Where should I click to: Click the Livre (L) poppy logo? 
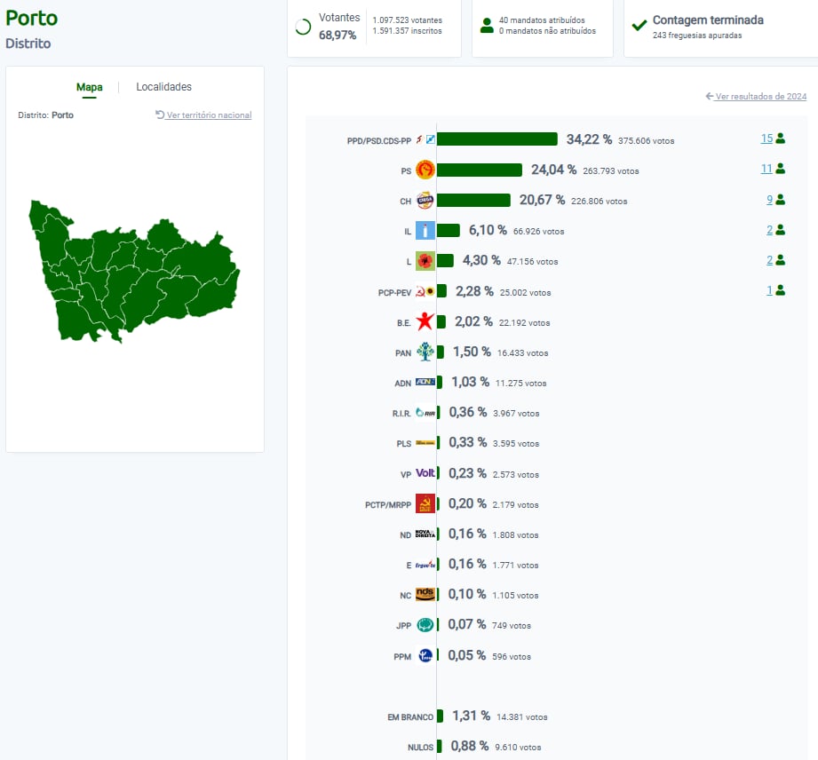(x=425, y=261)
